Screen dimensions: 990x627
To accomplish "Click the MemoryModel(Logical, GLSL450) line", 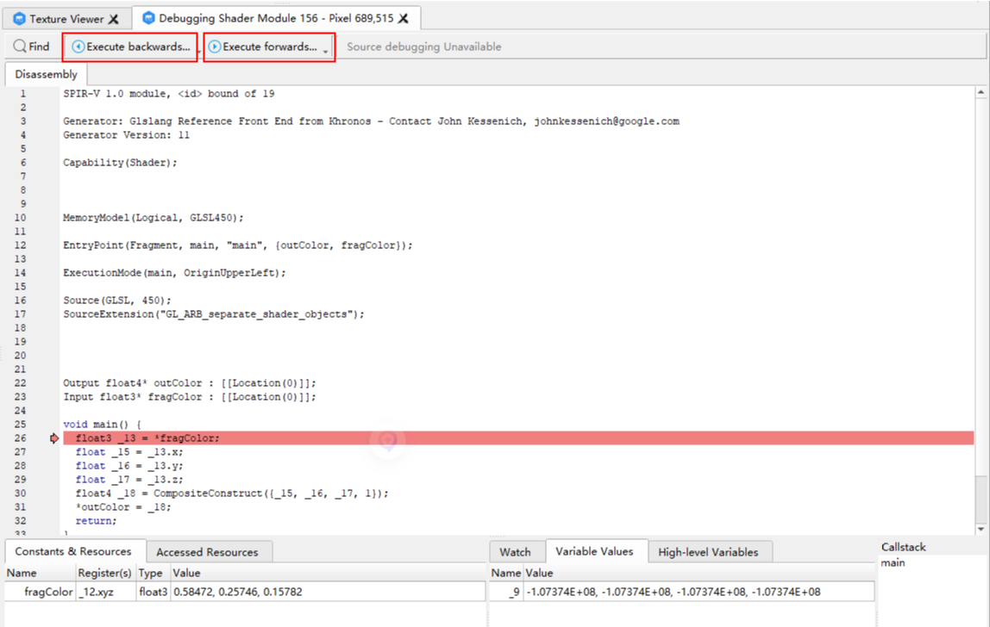I will tap(153, 218).
